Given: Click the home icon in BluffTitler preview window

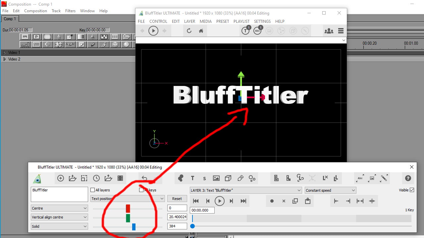Looking at the screenshot, I should 201,31.
